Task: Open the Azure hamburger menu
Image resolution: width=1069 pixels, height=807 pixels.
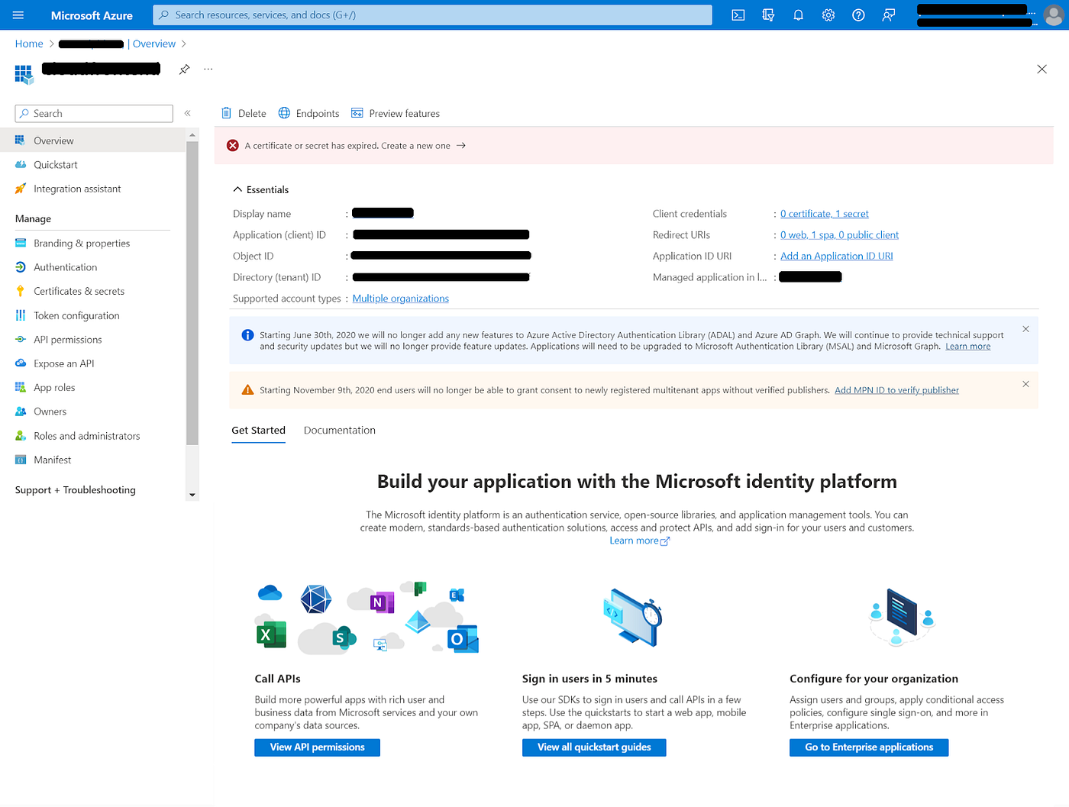Action: click(x=18, y=15)
